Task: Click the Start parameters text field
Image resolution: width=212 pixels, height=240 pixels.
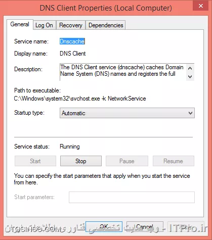Action: [x=132, y=197]
